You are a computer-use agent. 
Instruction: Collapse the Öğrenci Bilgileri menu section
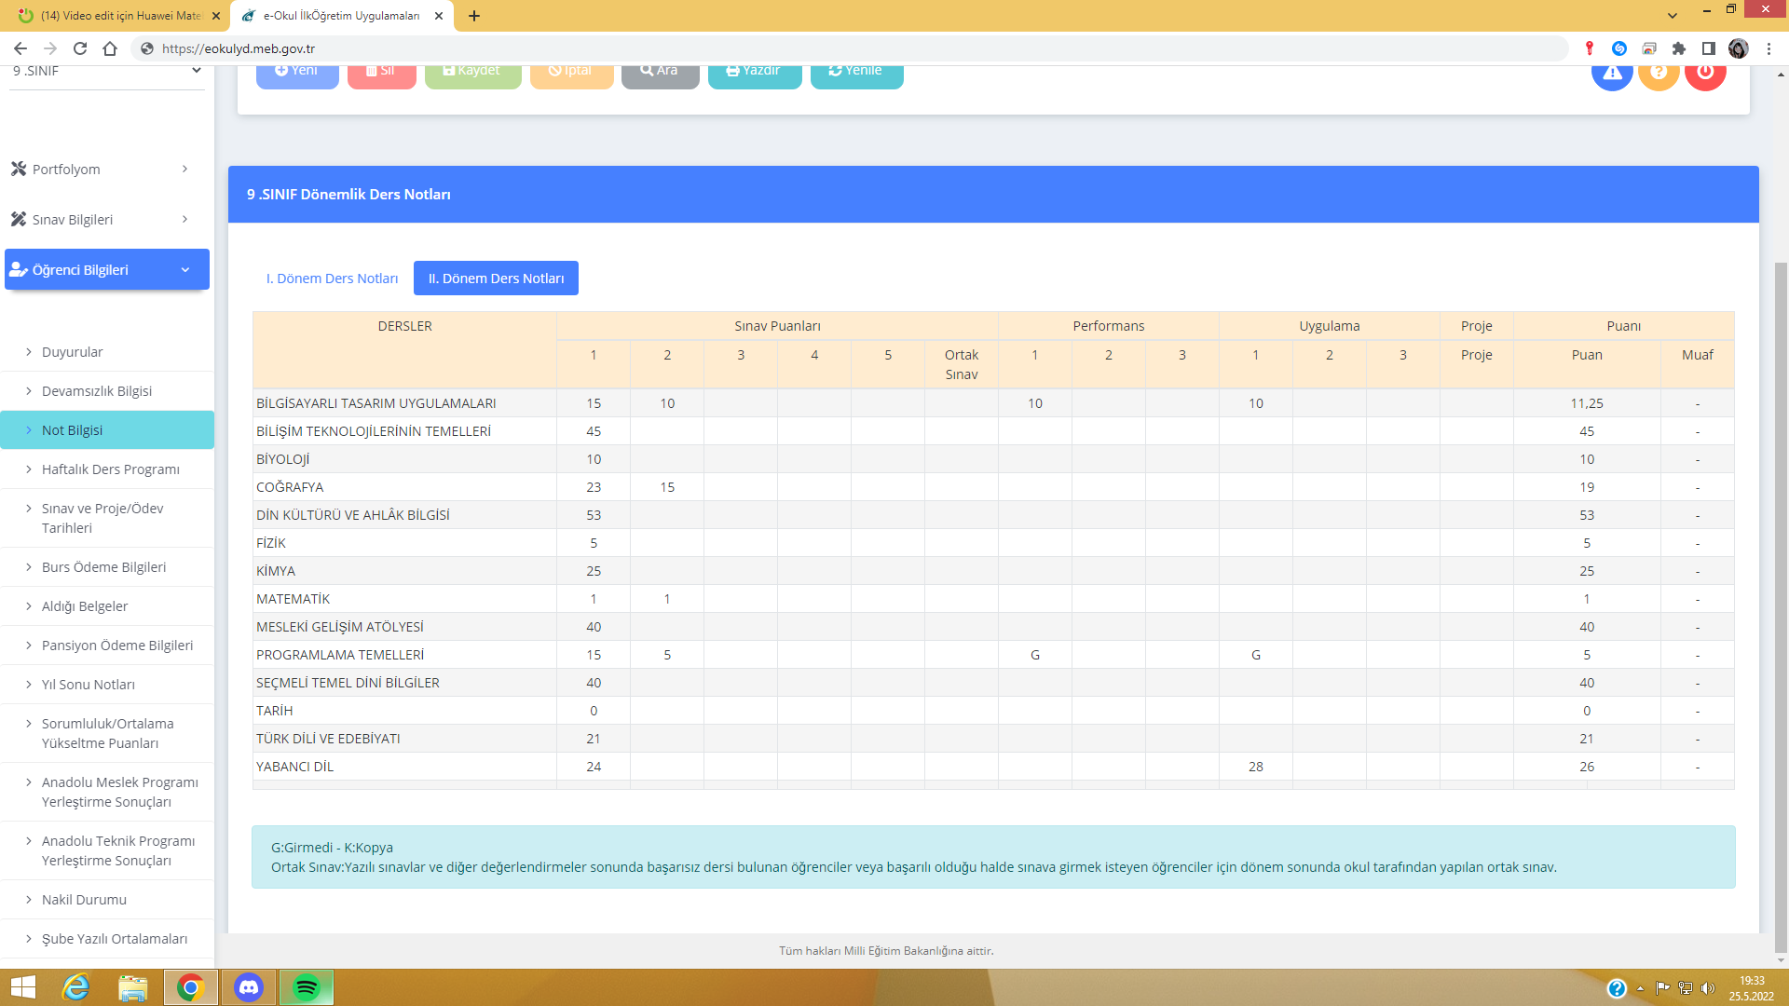(106, 269)
